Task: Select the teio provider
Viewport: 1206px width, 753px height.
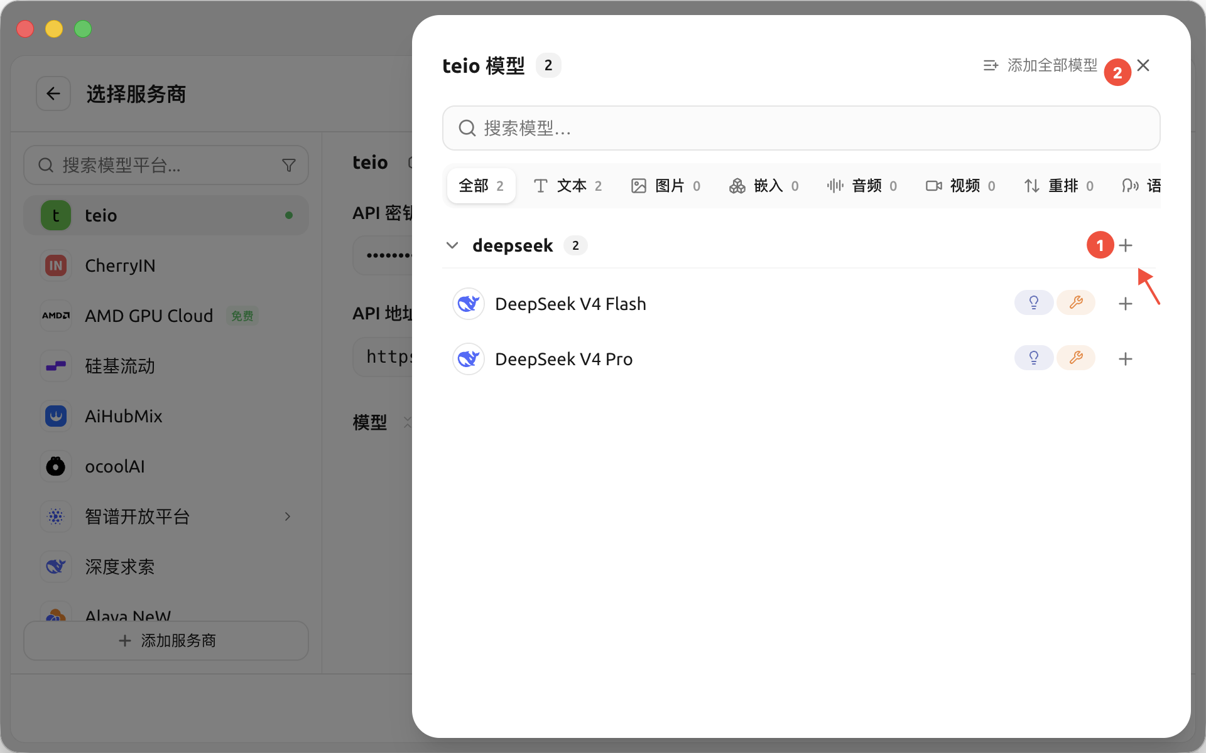Action: click(166, 215)
